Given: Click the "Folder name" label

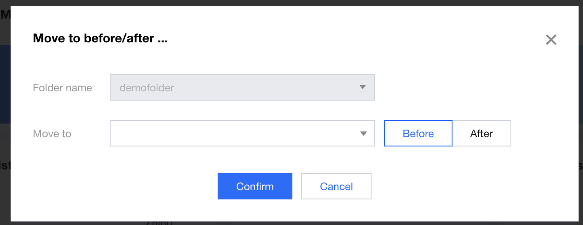Looking at the screenshot, I should click(62, 88).
